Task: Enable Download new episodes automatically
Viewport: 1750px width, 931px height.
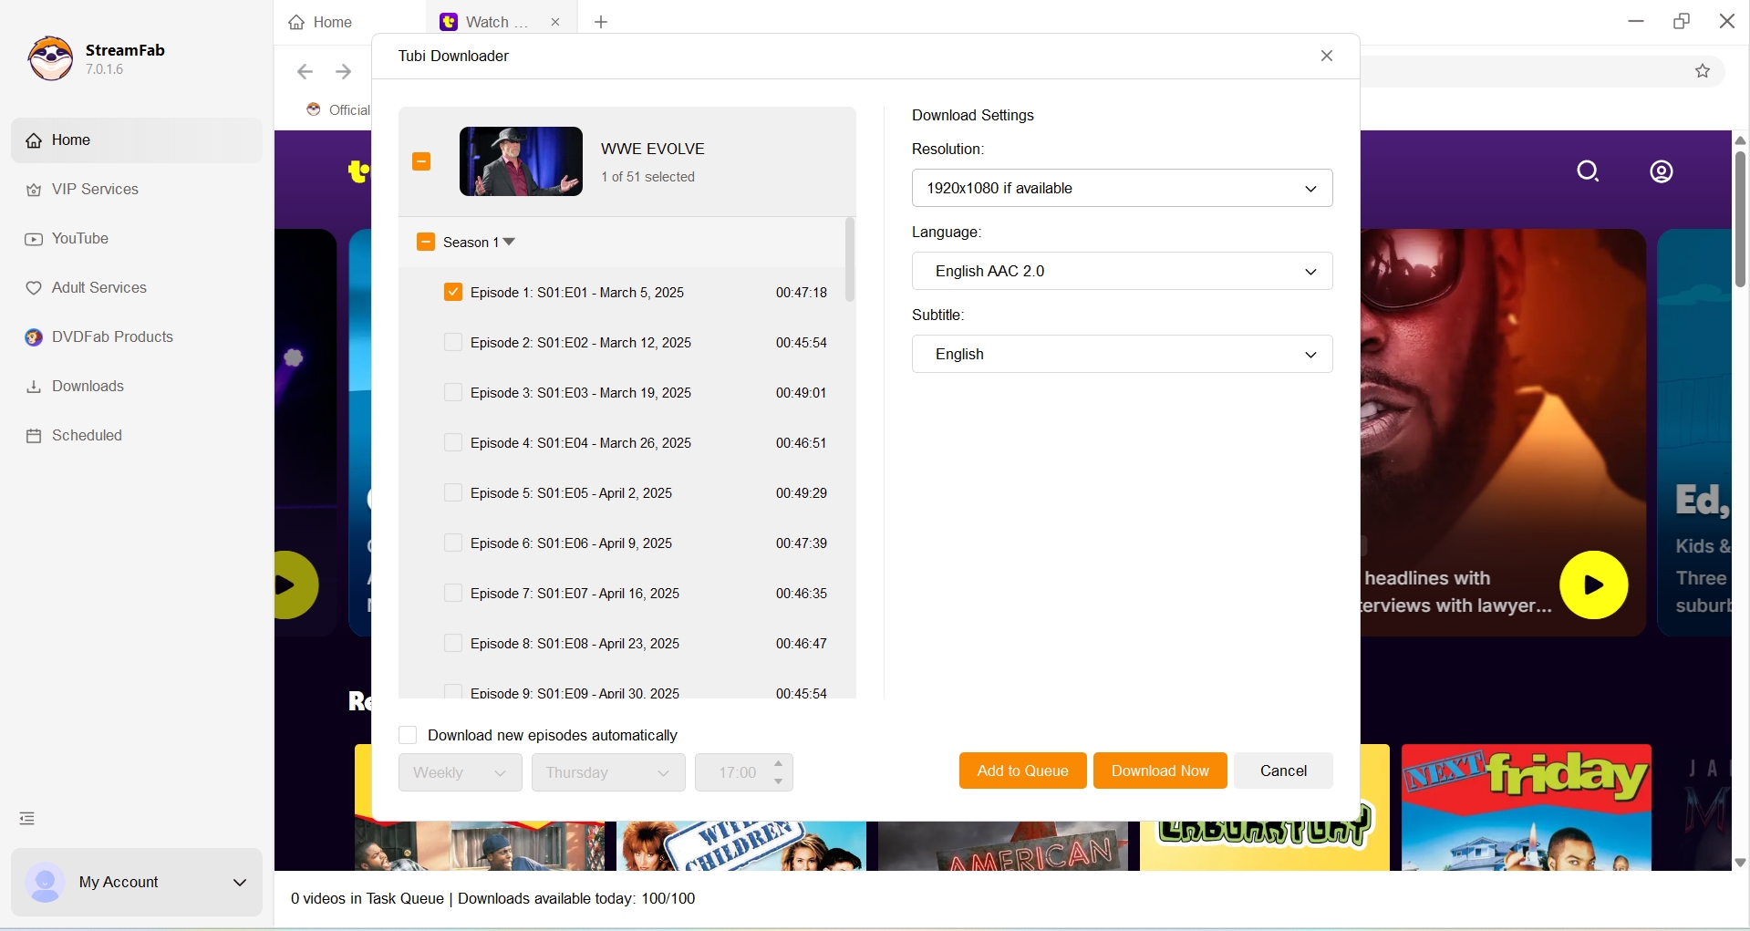Action: pos(408,735)
